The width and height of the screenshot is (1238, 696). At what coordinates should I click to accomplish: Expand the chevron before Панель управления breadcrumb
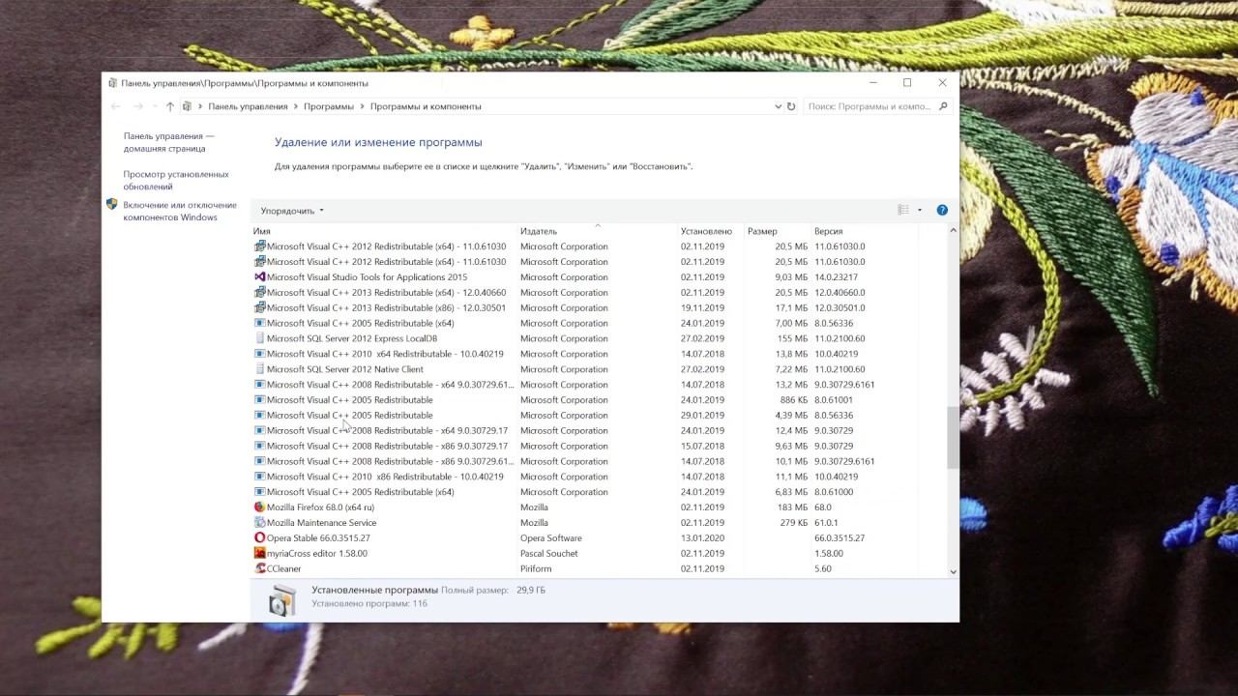(201, 106)
